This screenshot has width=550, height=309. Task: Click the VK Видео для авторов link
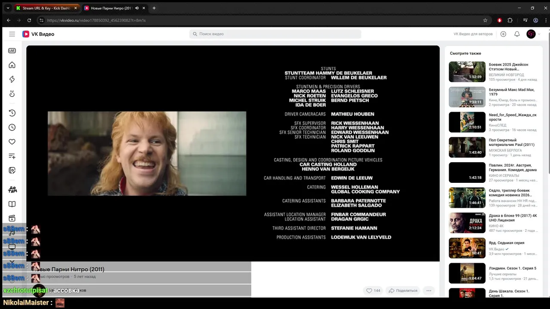coord(473,34)
